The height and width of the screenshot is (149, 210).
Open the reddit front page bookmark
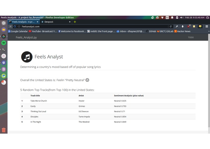click(101, 31)
